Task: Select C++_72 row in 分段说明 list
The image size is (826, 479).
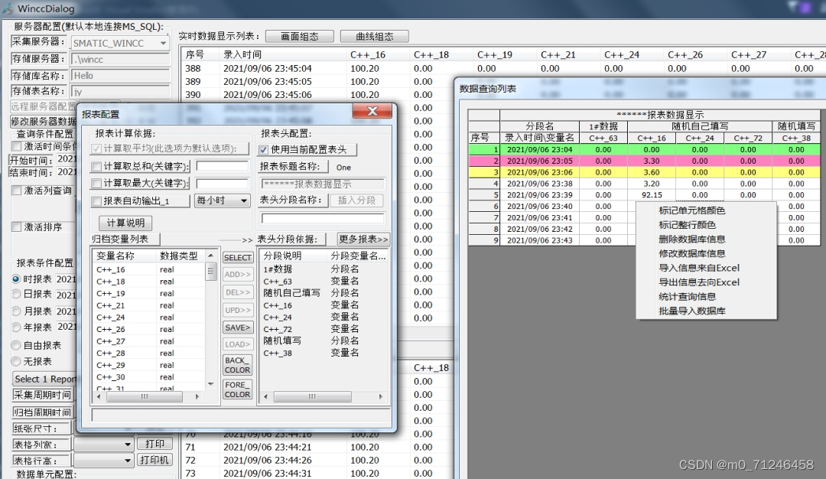Action: [x=324, y=329]
